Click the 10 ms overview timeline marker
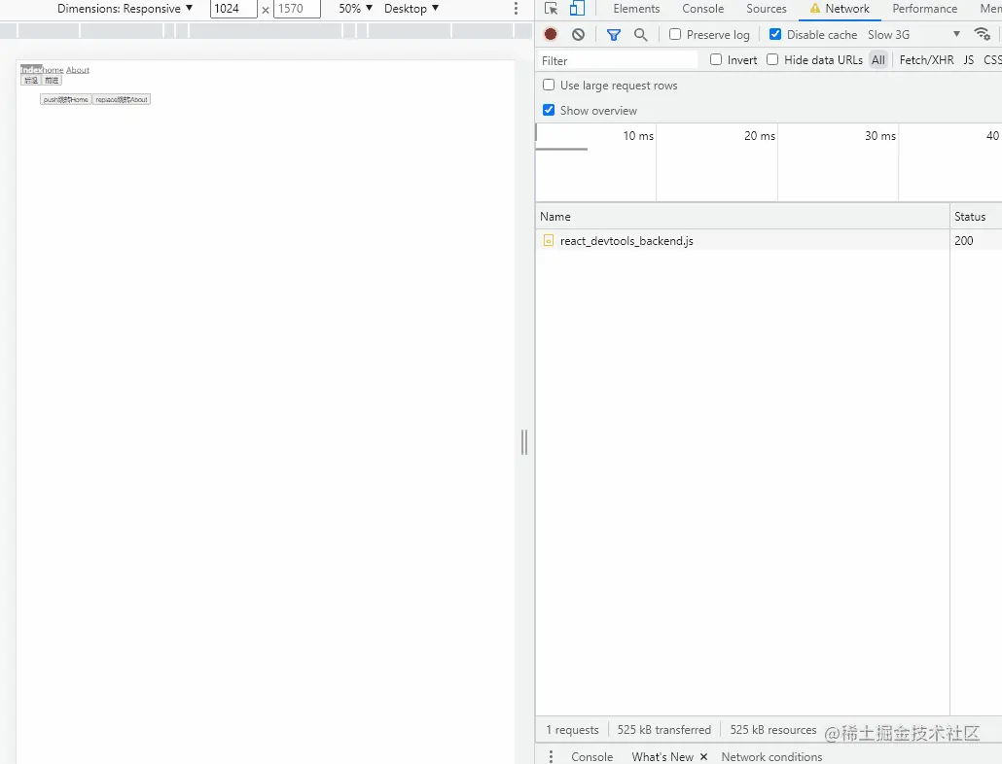The image size is (1002, 764). click(638, 135)
